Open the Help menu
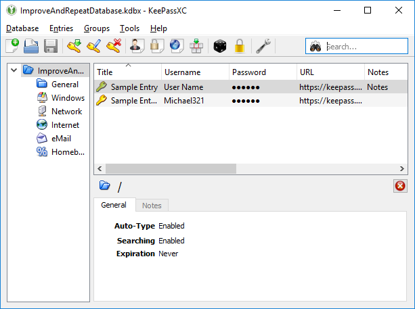415x309 pixels. [x=158, y=28]
